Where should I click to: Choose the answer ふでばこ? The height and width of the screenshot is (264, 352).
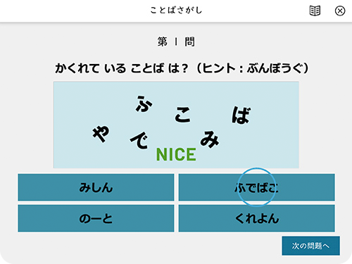click(x=256, y=187)
